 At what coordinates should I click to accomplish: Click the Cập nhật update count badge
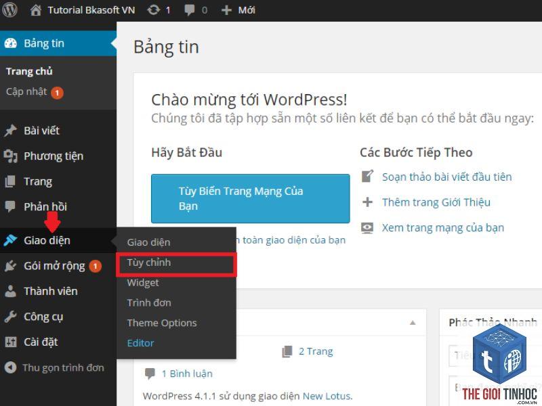coord(57,93)
